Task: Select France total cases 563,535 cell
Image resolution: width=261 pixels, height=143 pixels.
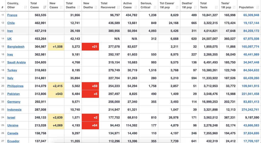Action: coord(38,15)
